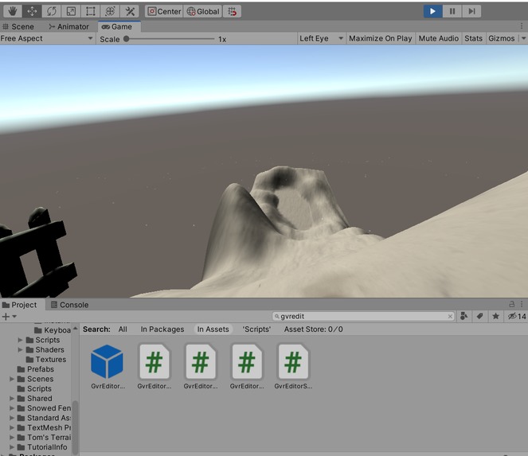This screenshot has width=528, height=456.
Task: Expand the Shared folder
Action: [x=12, y=399]
